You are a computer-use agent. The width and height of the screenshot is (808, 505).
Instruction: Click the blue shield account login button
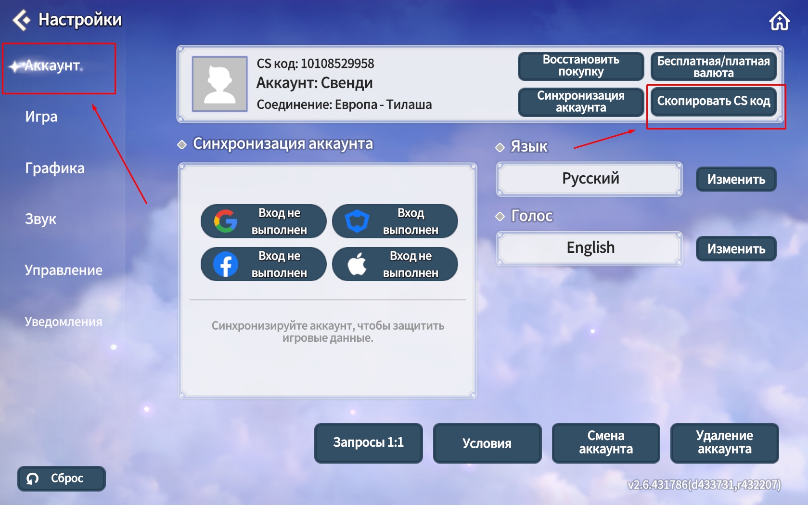pyautogui.click(x=395, y=221)
